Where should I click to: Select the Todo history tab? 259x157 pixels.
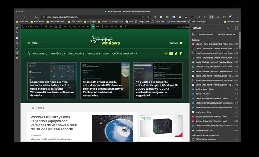pos(194,35)
